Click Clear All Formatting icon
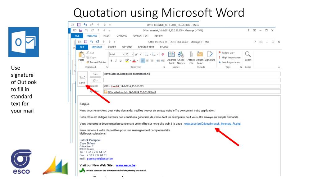318x179 pixels. [x=163, y=54]
